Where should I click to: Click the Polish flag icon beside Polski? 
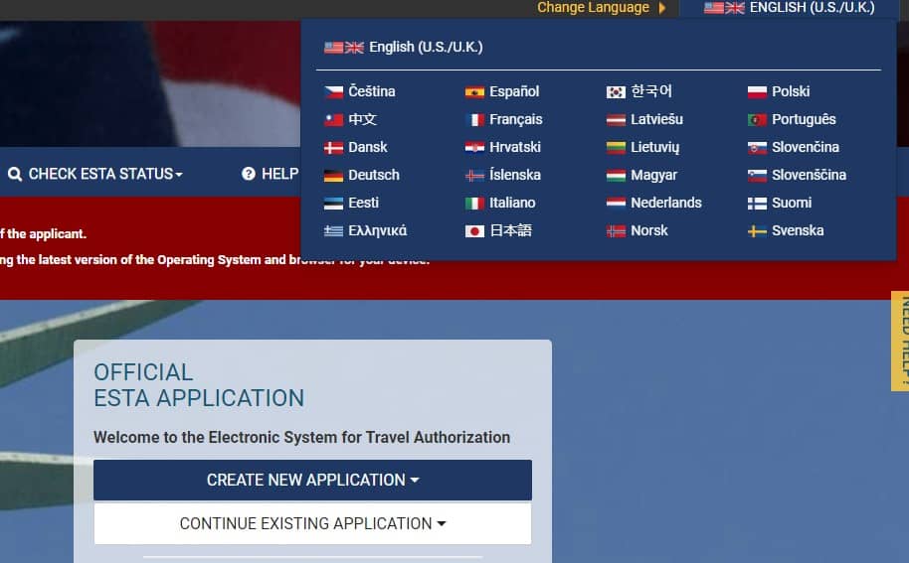757,92
